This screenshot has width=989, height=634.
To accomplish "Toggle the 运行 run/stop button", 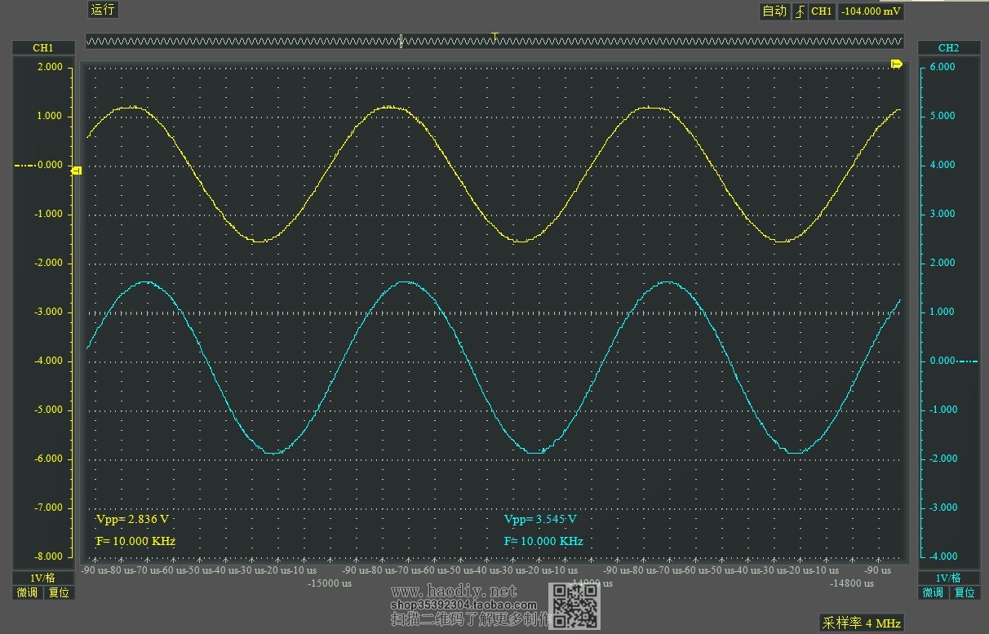I will pos(103,10).
